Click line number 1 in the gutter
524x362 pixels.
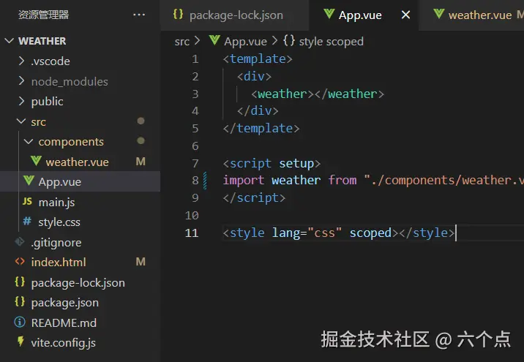(195, 59)
